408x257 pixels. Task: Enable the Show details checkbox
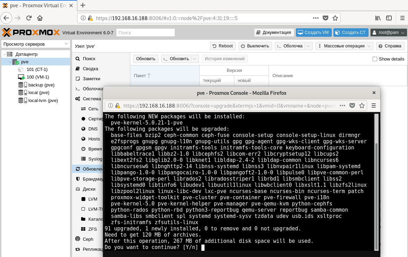click(x=375, y=59)
